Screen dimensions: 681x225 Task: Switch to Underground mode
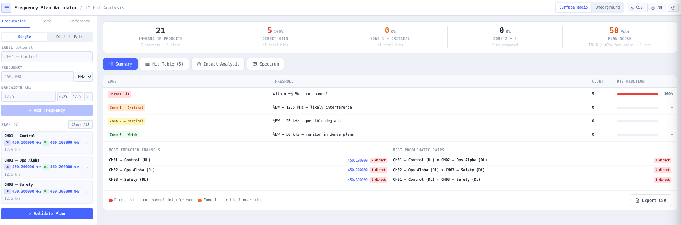(607, 7)
